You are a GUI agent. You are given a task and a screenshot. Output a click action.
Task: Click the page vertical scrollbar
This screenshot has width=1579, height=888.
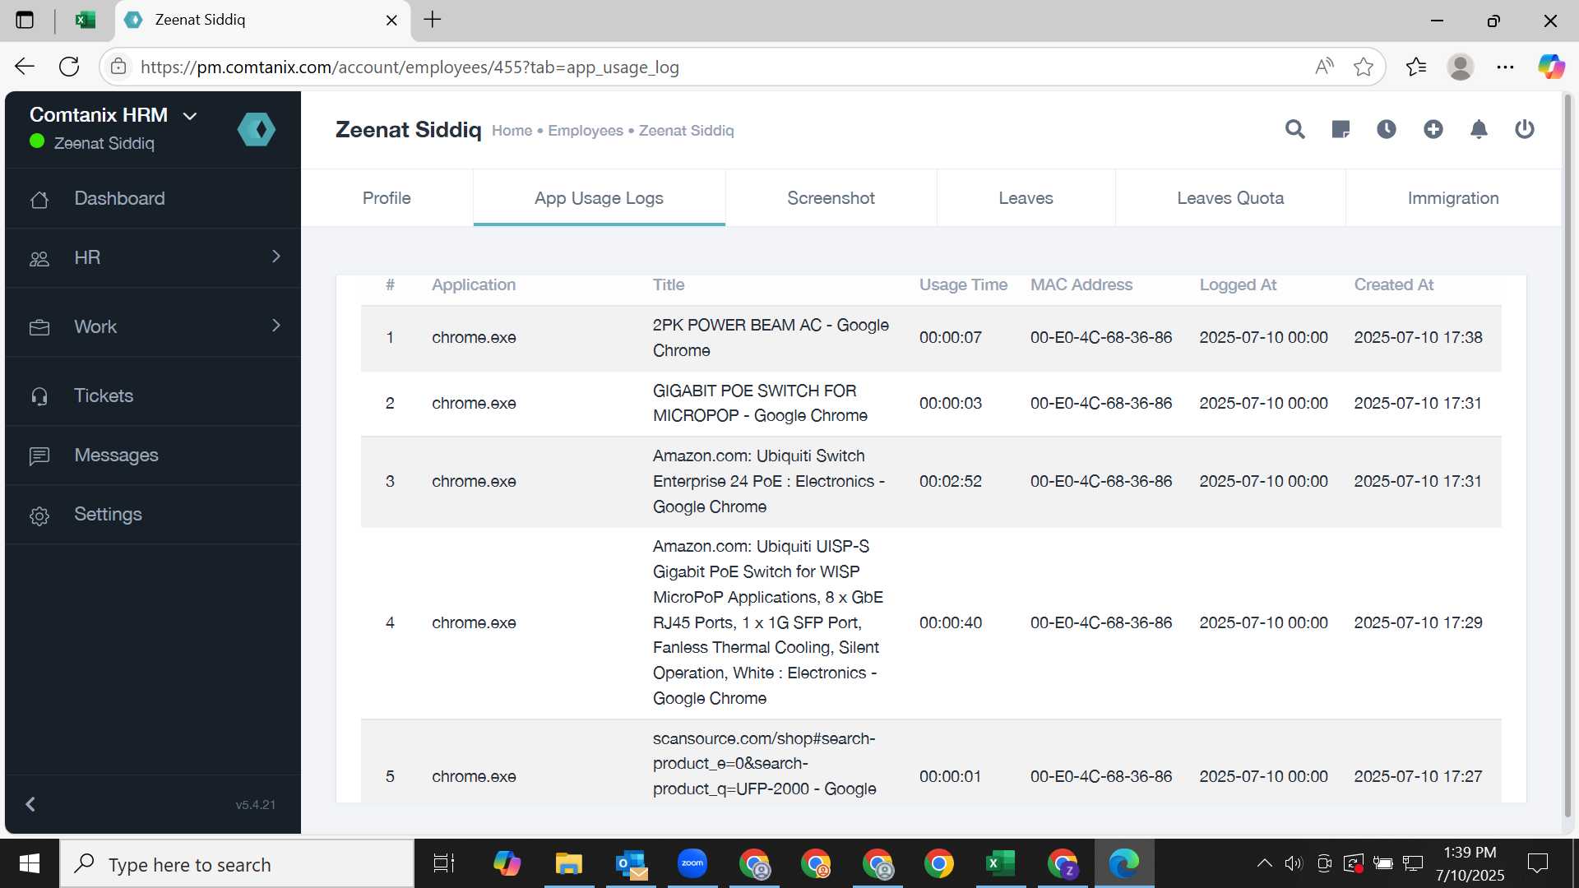(1567, 456)
